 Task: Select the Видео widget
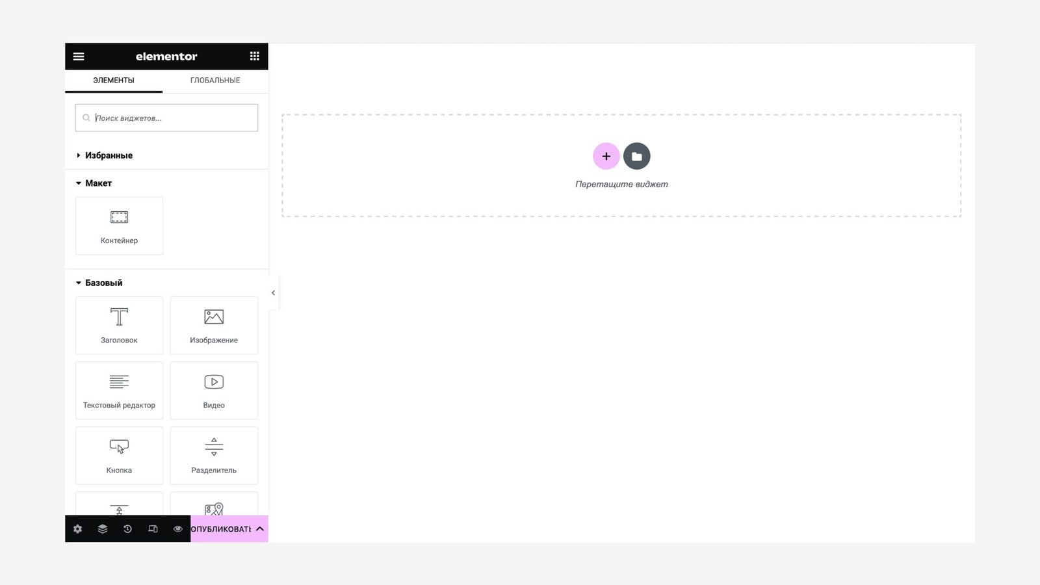(x=214, y=390)
